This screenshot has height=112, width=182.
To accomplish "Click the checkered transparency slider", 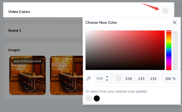I will [175, 50].
